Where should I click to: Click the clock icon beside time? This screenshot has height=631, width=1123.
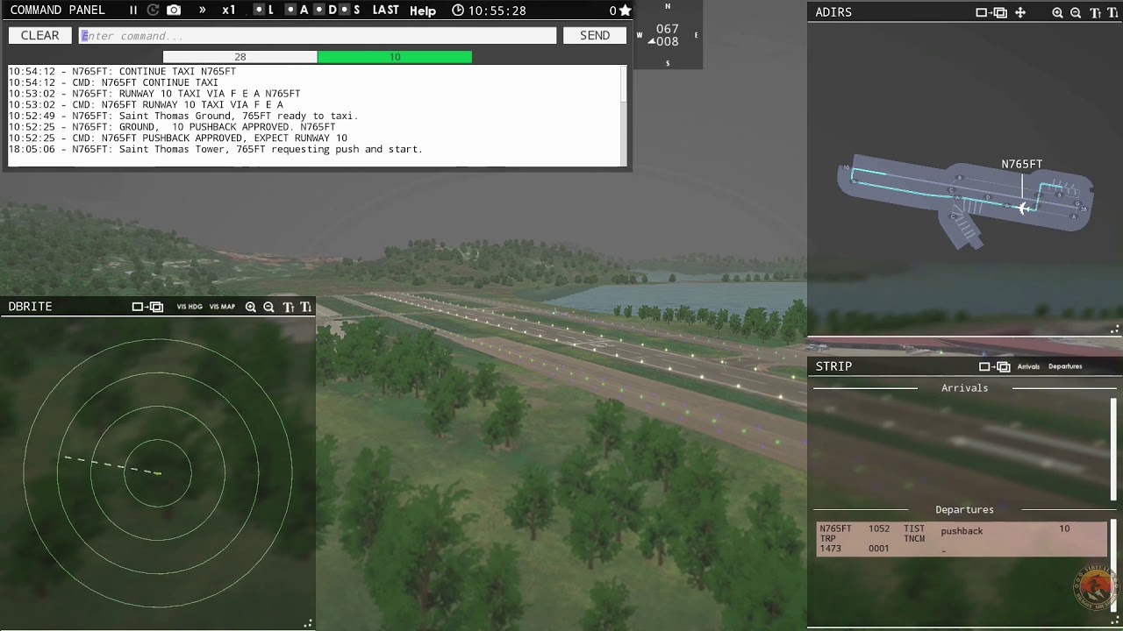pos(458,11)
